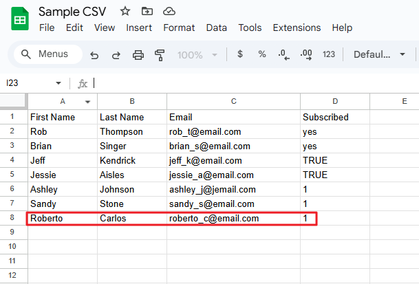Viewport: 419px width, 284px height.
Task: Open the name box dropdown arrow
Action: click(x=58, y=83)
